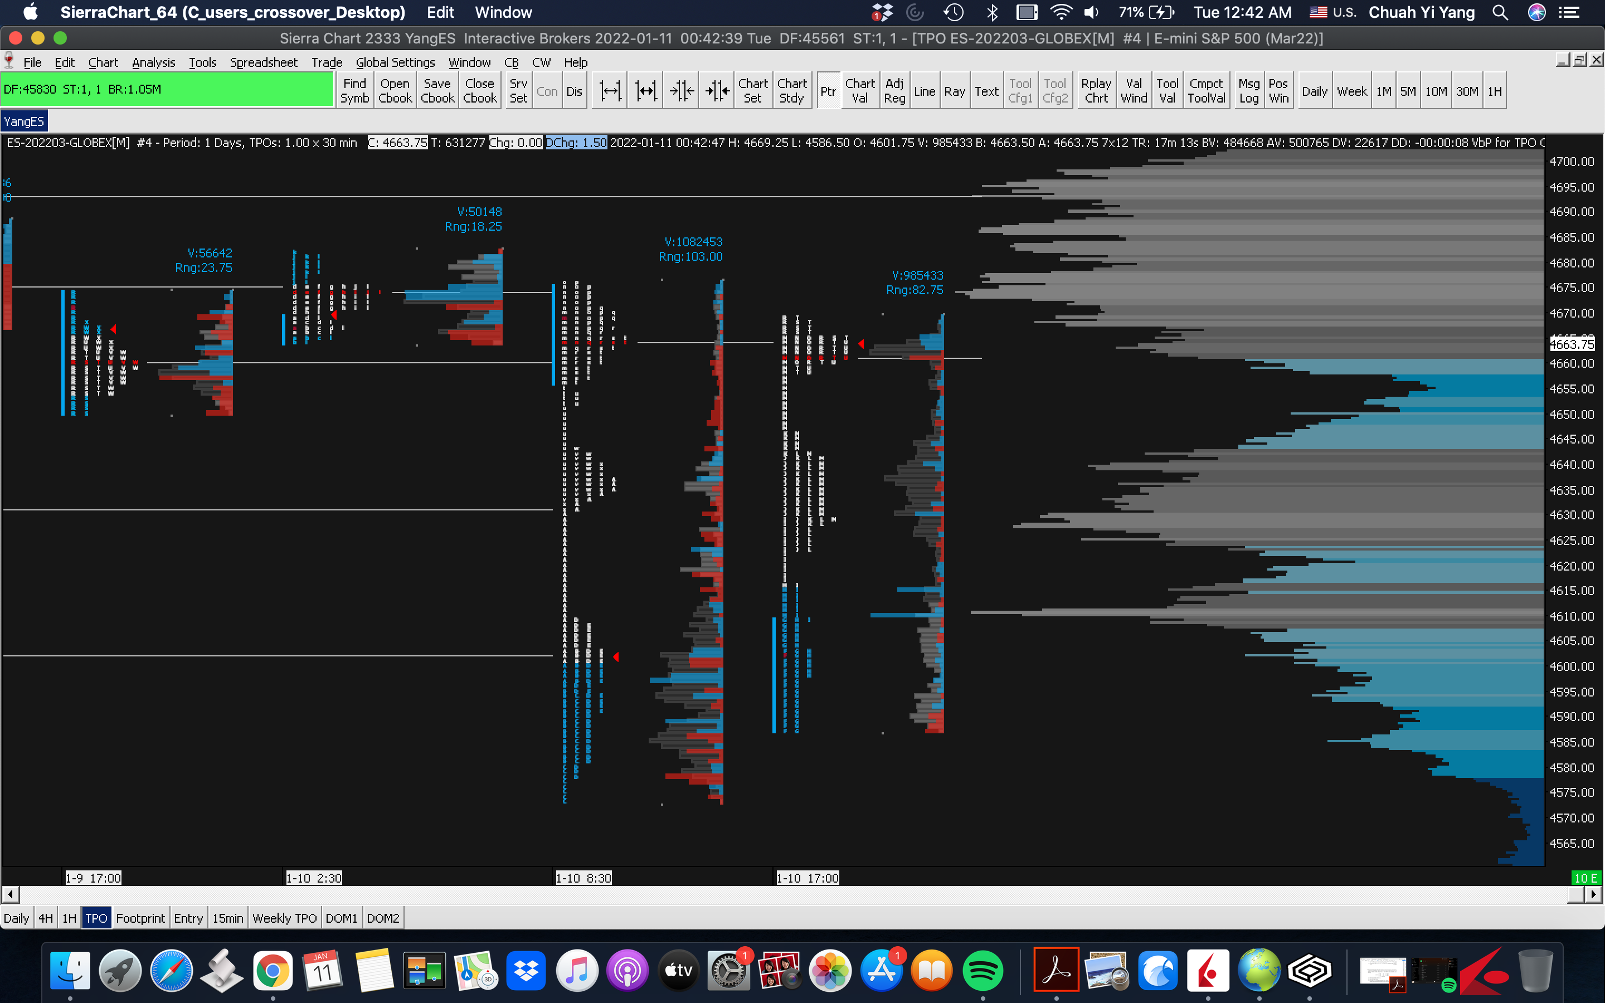Viewport: 1605px width, 1003px height.
Task: Open the Trade menu
Action: coord(327,62)
